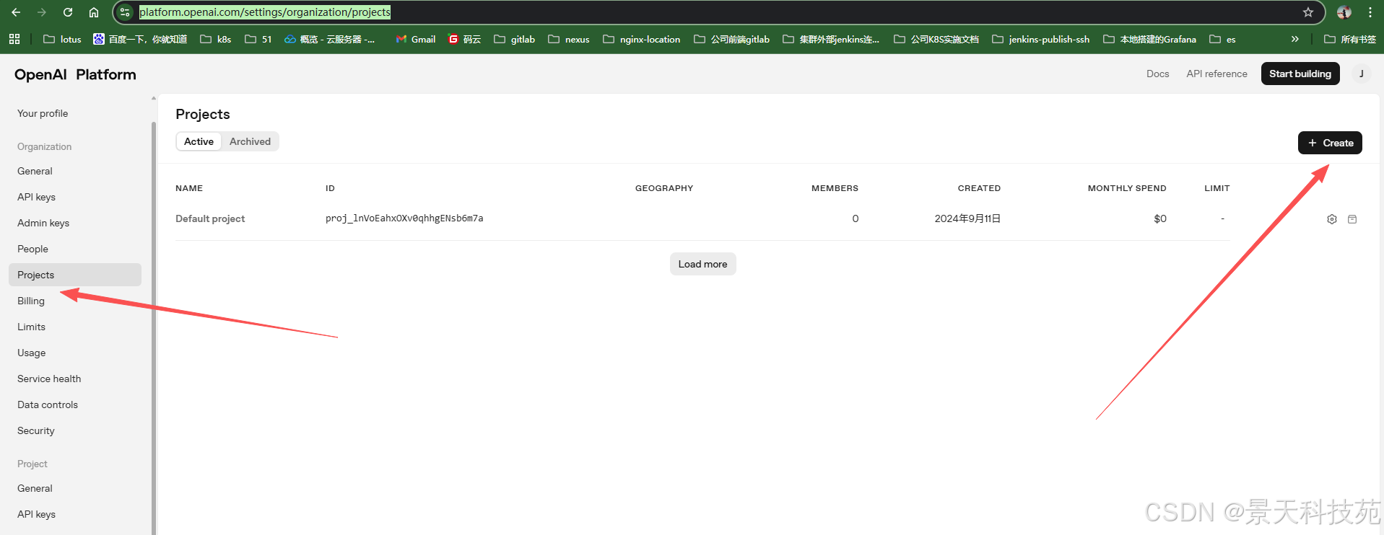
Task: Open settings gear for Default project
Action: click(x=1332, y=219)
